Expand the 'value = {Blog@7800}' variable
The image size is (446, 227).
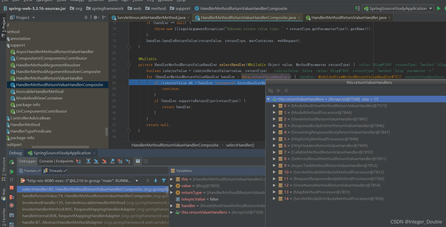click(171, 186)
